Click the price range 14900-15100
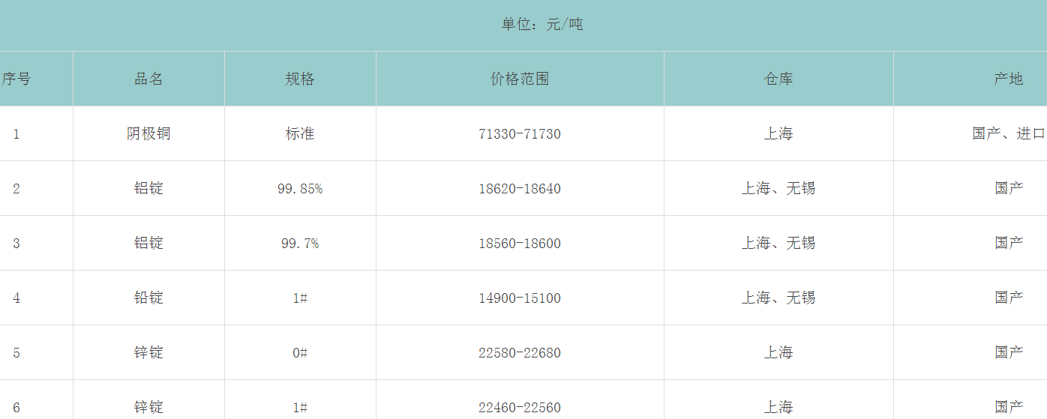 [520, 298]
